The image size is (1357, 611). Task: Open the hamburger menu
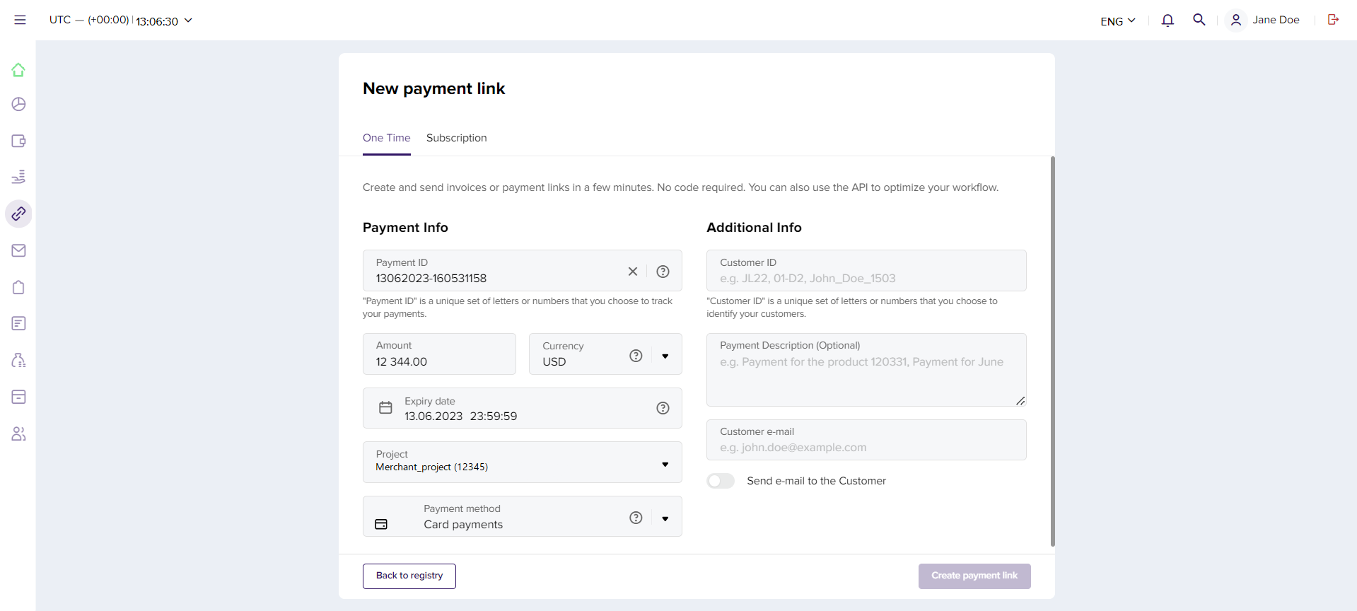click(x=20, y=20)
